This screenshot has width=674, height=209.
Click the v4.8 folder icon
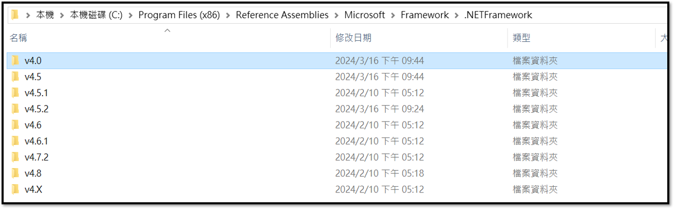(x=16, y=173)
